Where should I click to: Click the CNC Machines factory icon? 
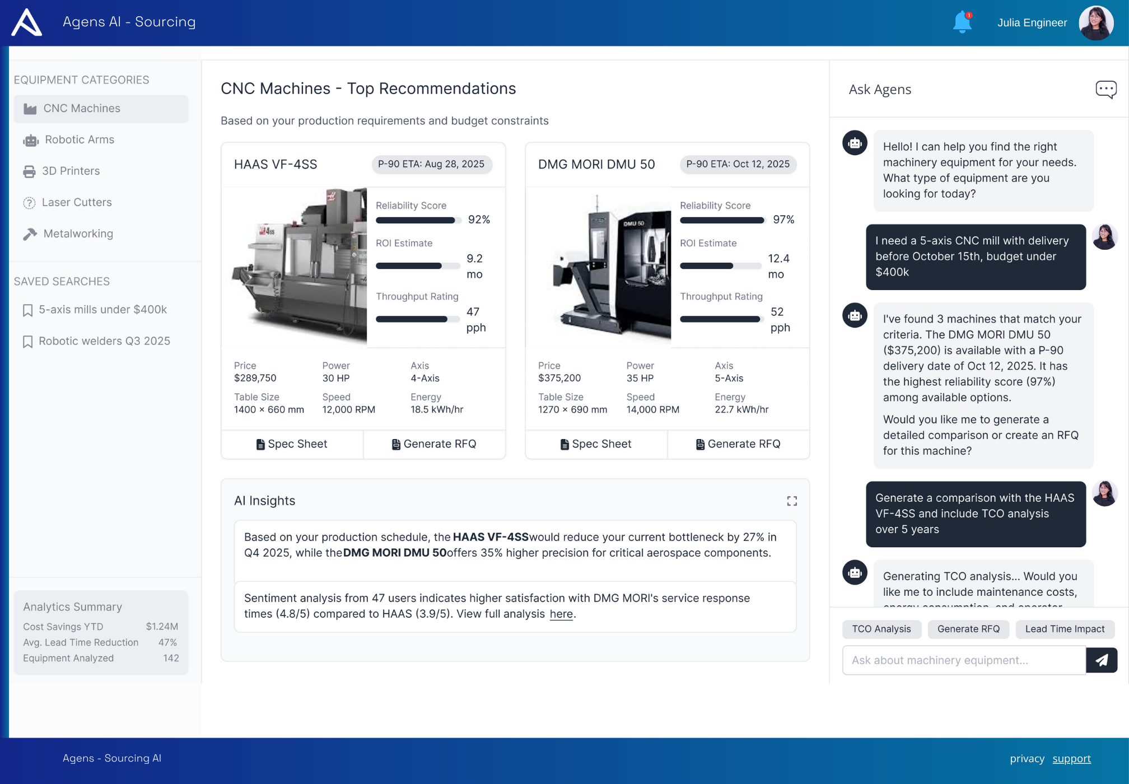pyautogui.click(x=30, y=109)
